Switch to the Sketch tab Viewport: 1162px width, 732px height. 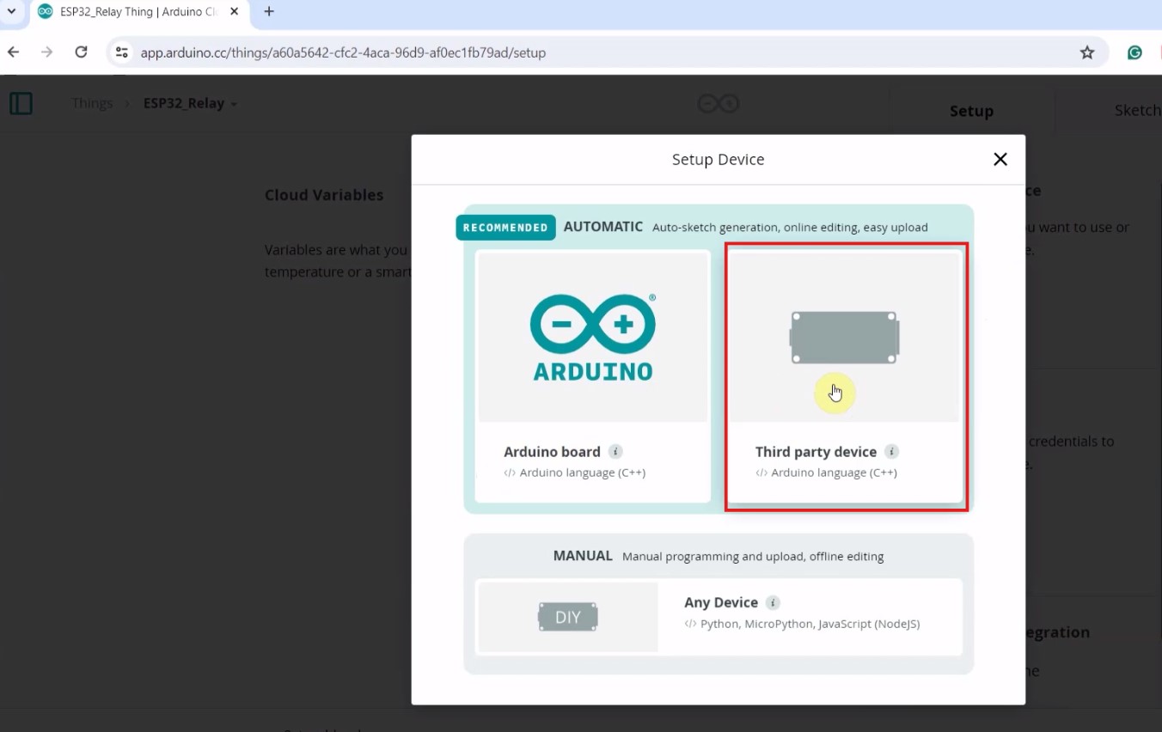point(1137,110)
